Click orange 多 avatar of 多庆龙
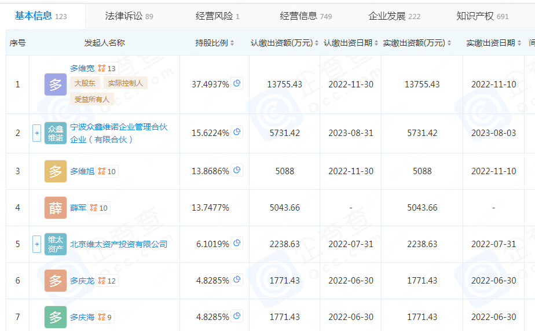The height and width of the screenshot is (331, 535). pyautogui.click(x=56, y=281)
